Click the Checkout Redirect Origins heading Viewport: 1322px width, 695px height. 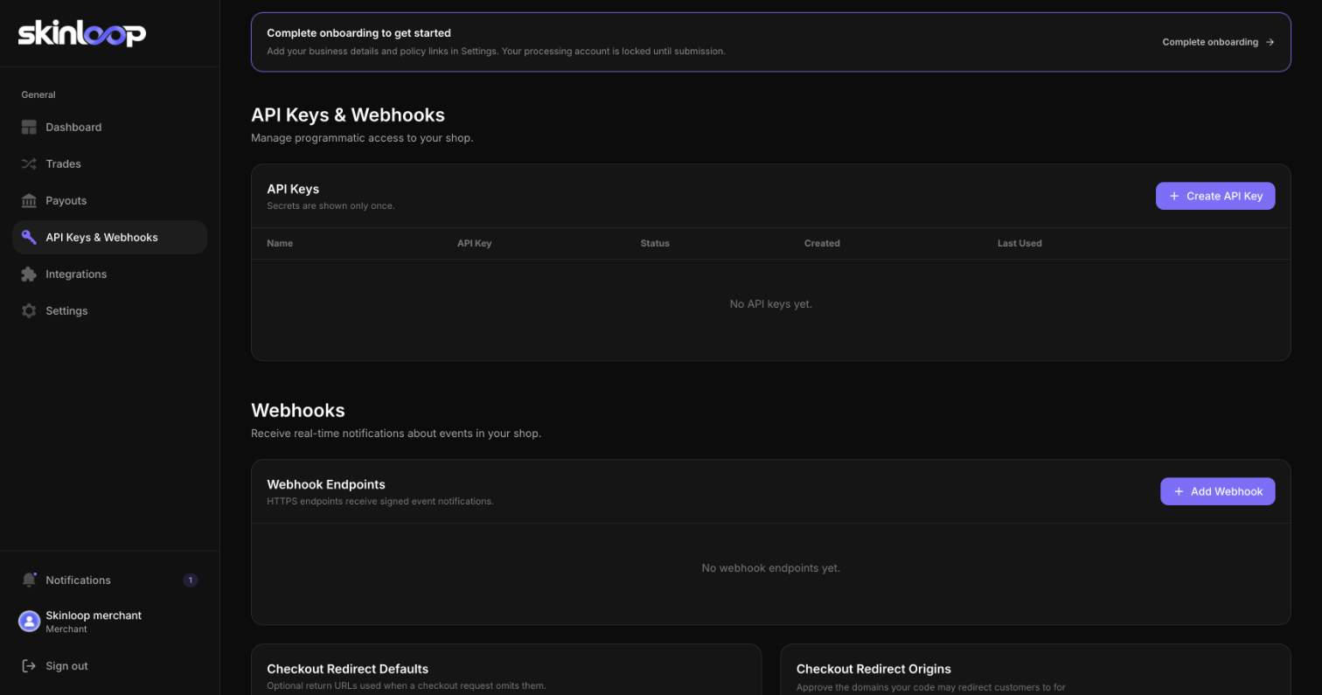(873, 669)
